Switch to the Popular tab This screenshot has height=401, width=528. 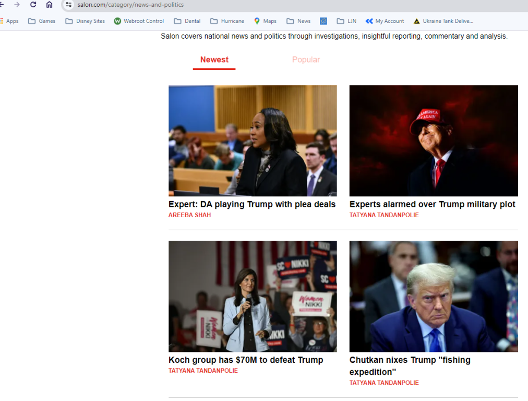tap(306, 60)
